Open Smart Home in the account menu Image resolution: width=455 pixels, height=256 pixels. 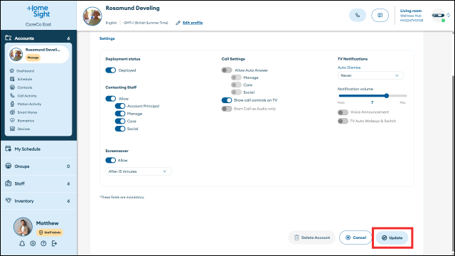click(27, 112)
